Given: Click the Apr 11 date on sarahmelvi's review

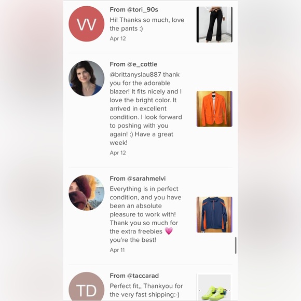Looking at the screenshot, I should click(x=117, y=250).
